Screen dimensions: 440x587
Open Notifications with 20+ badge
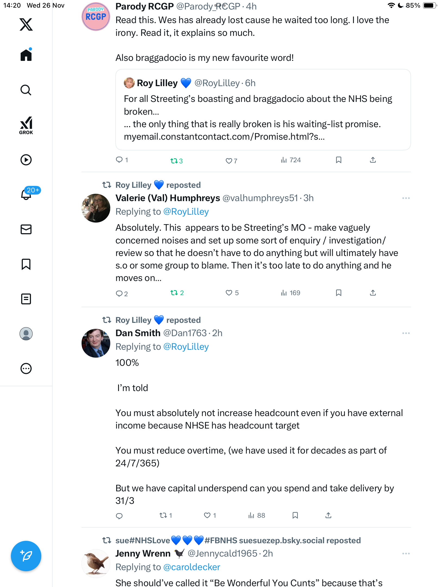[26, 194]
